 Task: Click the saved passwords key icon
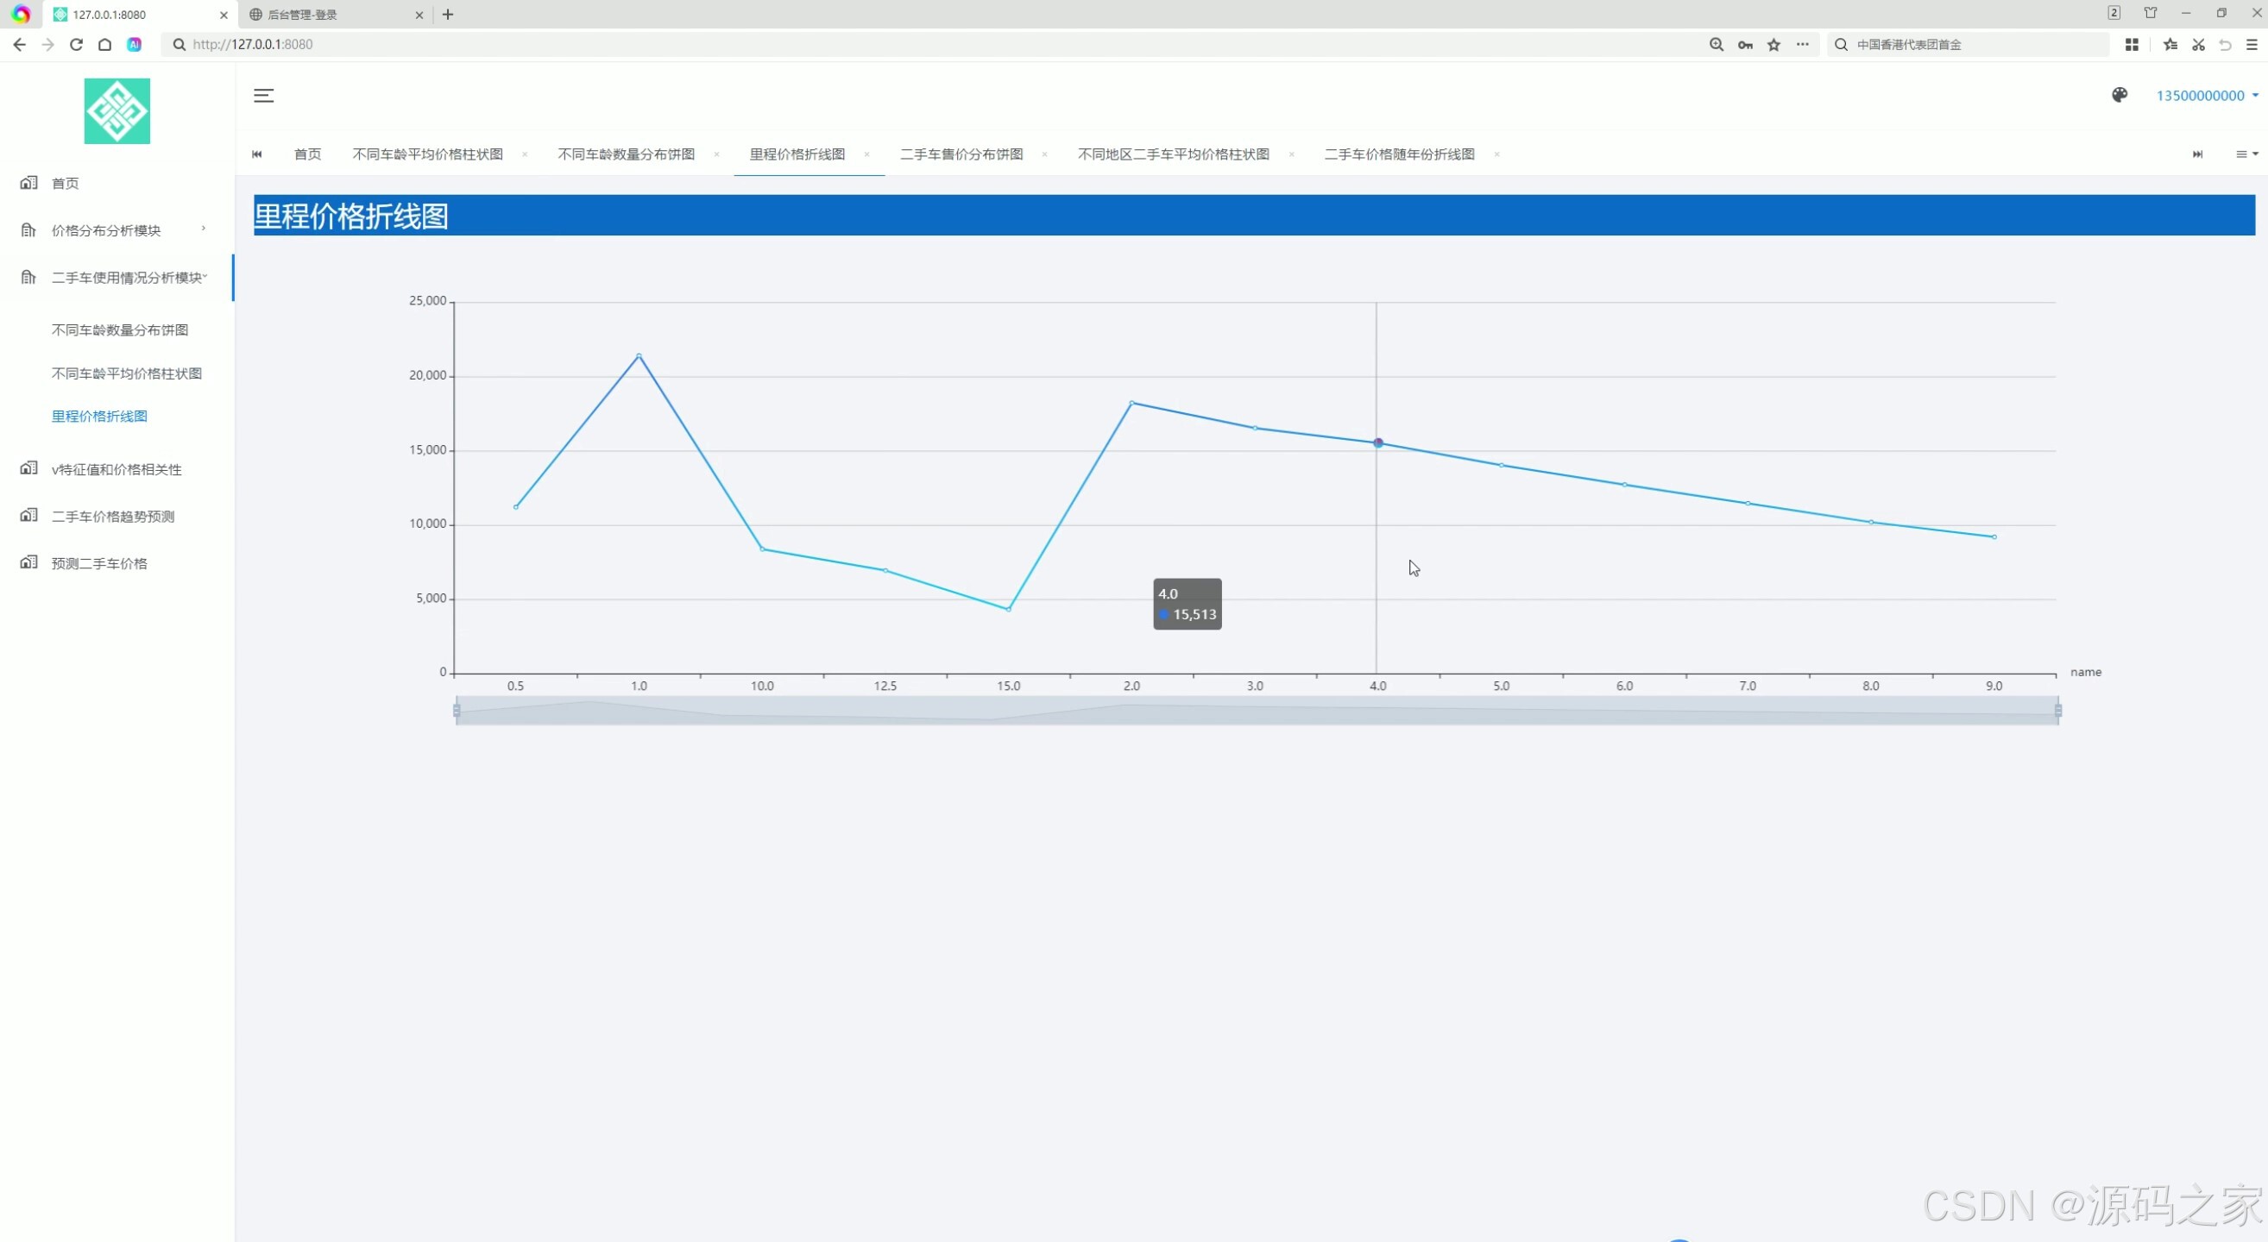[x=1744, y=44]
